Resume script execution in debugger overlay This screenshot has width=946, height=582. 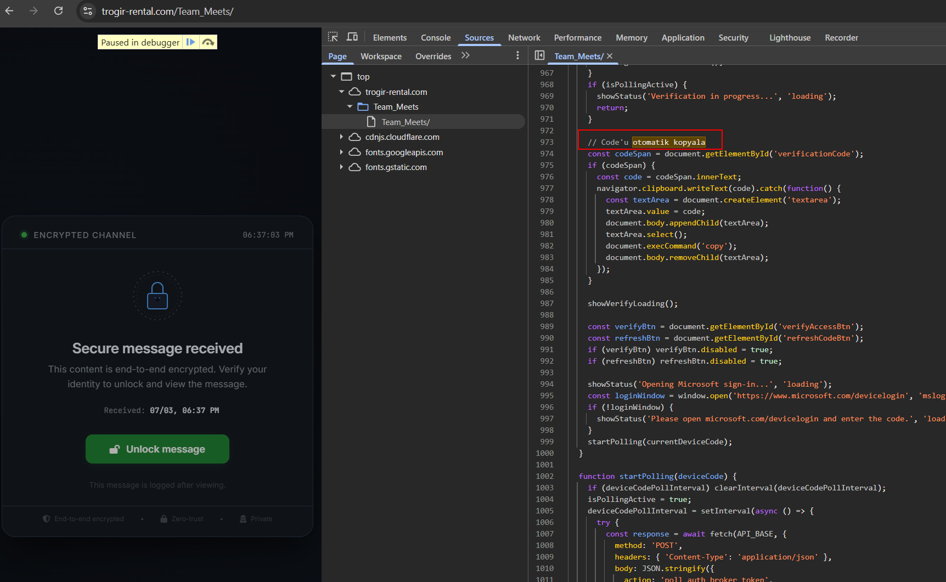pos(190,42)
